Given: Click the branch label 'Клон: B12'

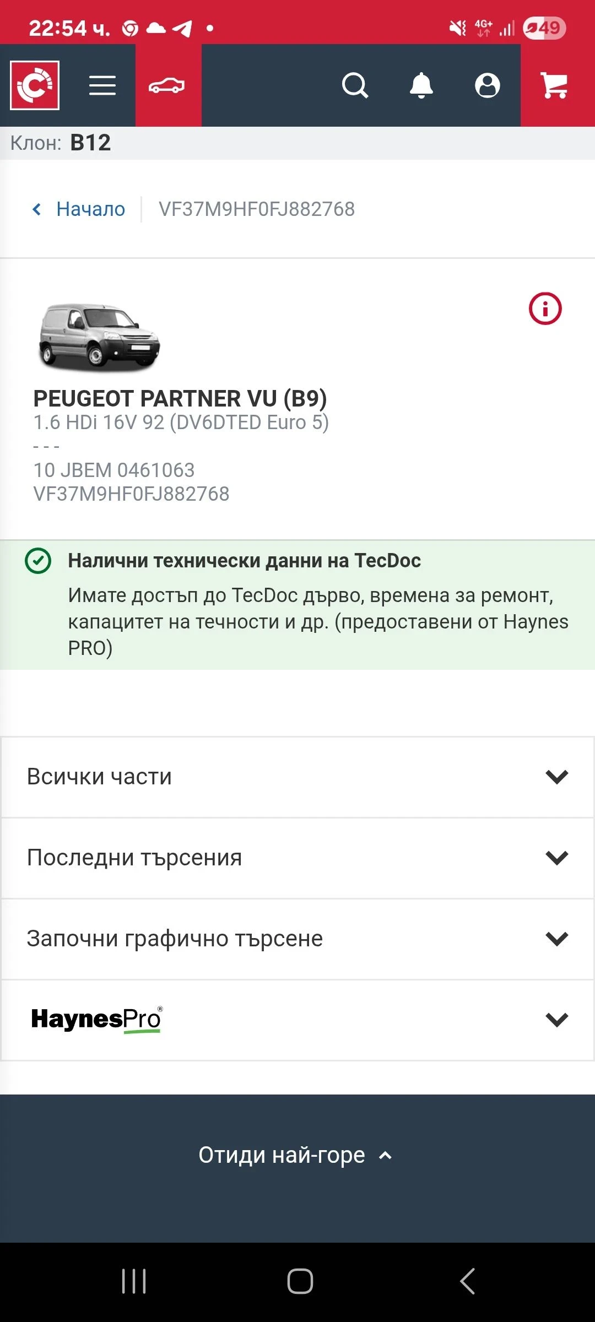Looking at the screenshot, I should click(x=61, y=143).
